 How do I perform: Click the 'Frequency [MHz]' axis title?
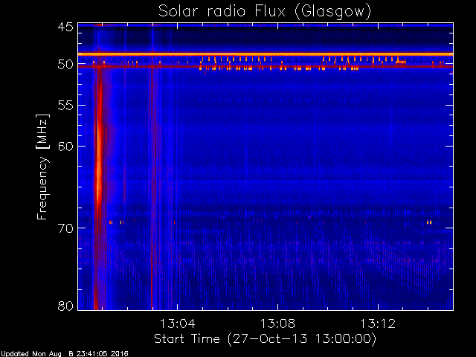[x=42, y=167]
